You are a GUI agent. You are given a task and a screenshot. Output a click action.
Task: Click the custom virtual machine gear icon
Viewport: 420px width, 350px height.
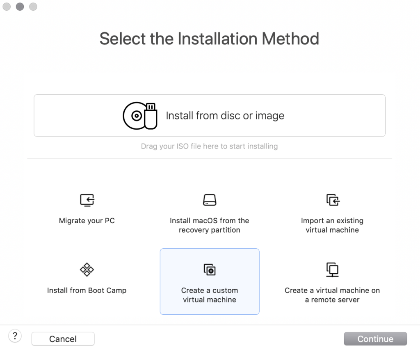pos(210,270)
